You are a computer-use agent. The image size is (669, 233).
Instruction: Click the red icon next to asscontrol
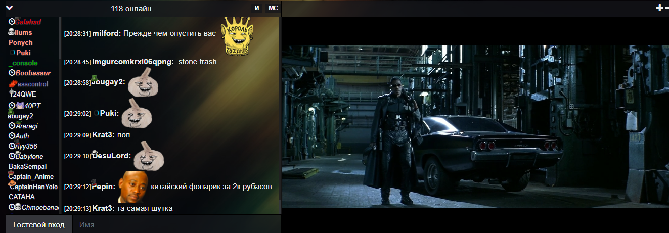pos(13,83)
